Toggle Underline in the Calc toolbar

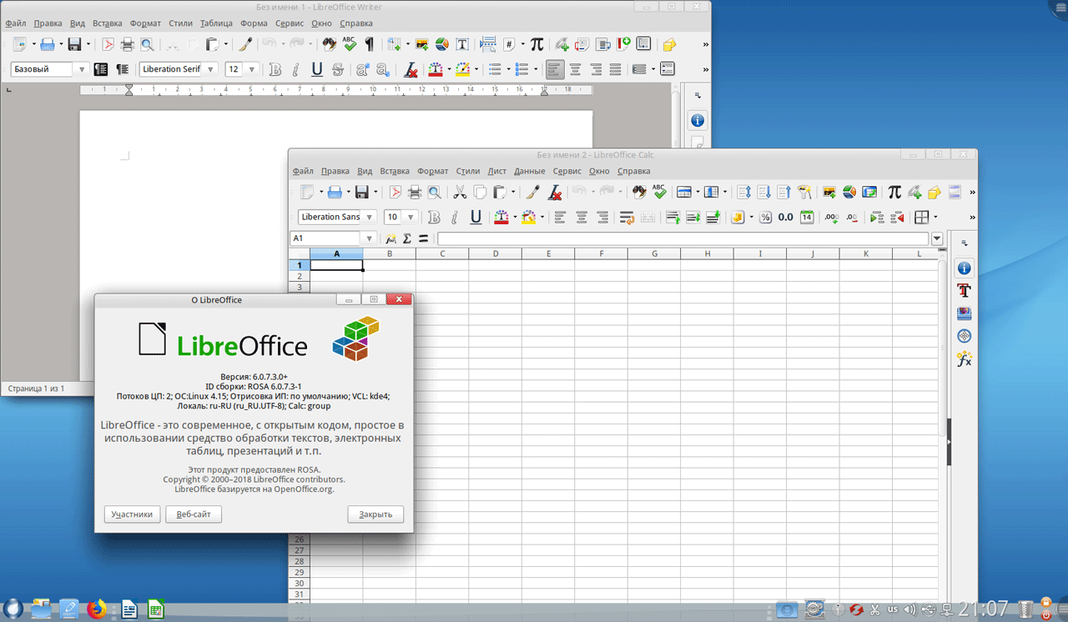pos(476,218)
